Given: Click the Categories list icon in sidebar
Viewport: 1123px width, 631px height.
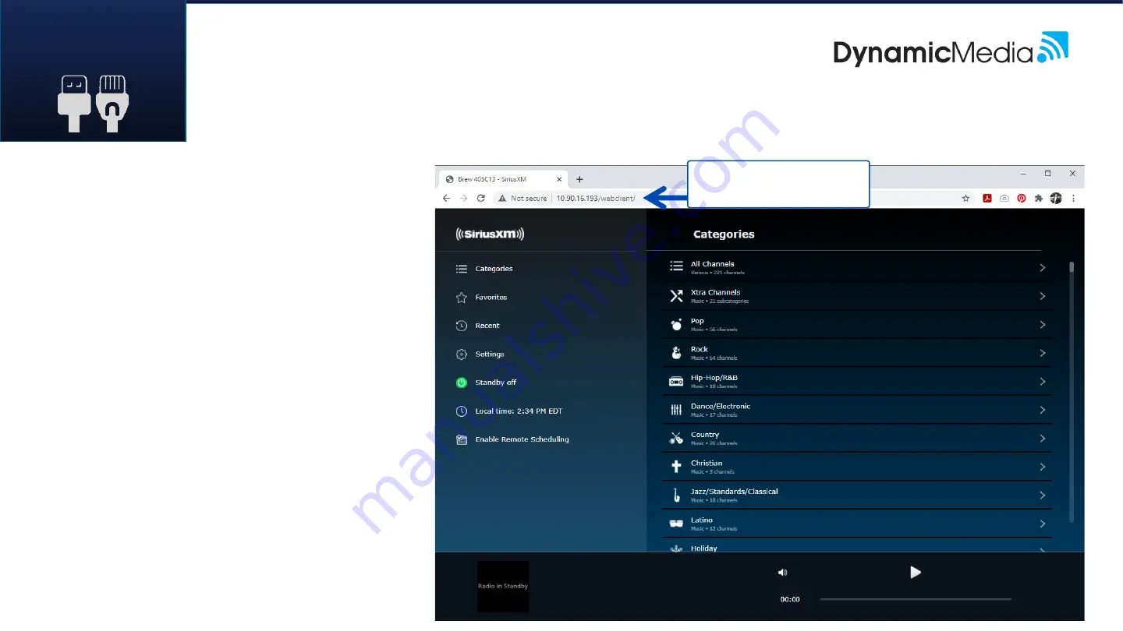Looking at the screenshot, I should click(x=461, y=269).
